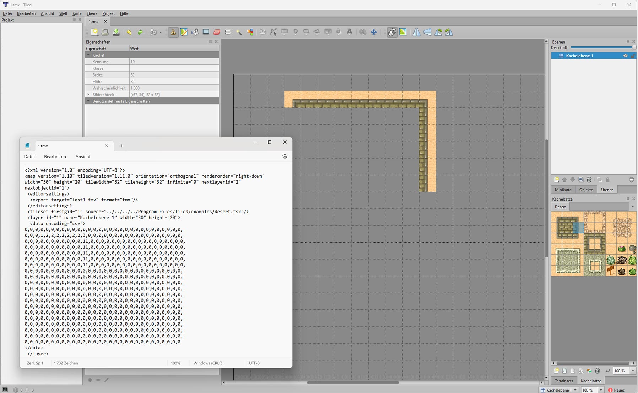
Task: Switch to the Terrainsets tab
Action: pos(564,381)
